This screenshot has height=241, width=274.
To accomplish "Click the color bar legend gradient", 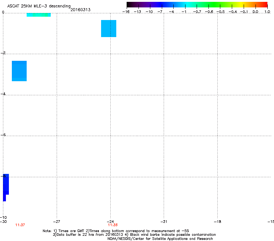I will (x=197, y=4).
